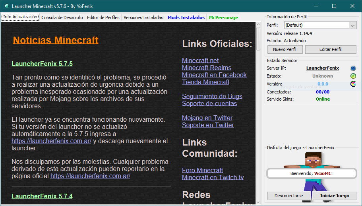Viewport: 362px width, 206px height.
Task: Open the Soporte en Twitter link
Action: (x=208, y=125)
